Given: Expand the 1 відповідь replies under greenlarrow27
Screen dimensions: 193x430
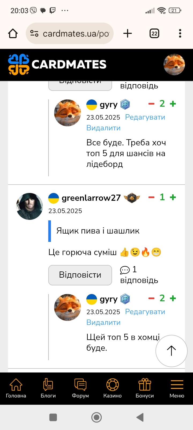Looking at the screenshot, I should point(139,275).
